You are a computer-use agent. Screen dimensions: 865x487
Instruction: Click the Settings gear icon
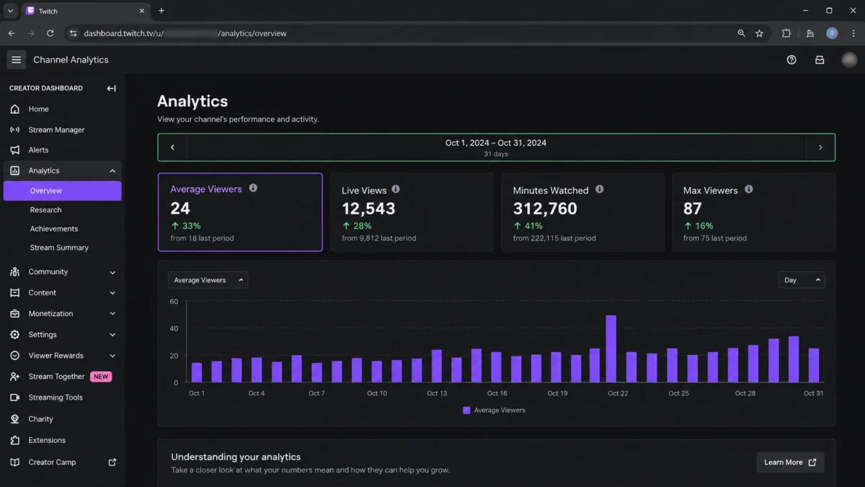pos(14,335)
